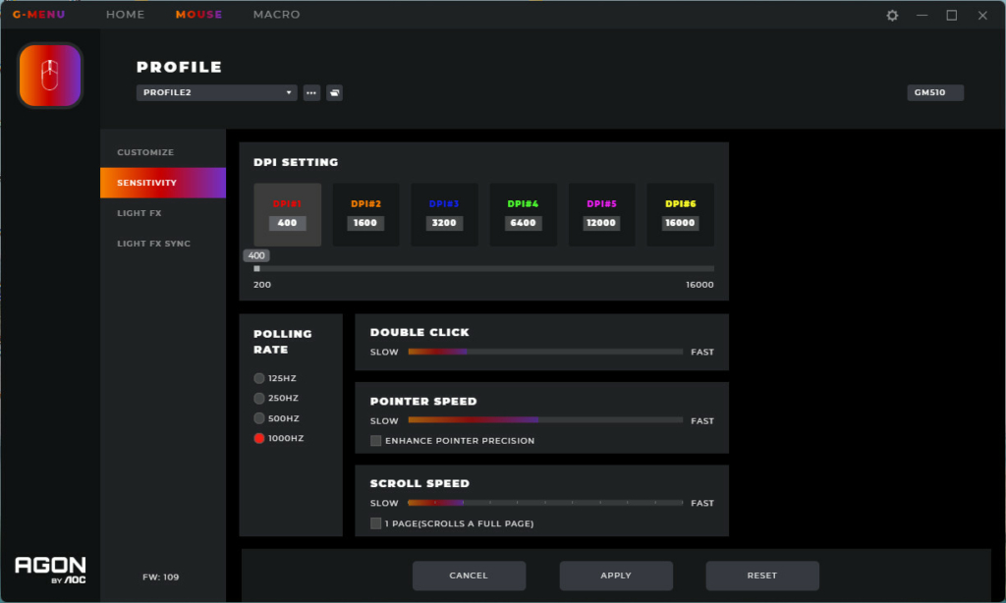
Task: Open the settings gear icon
Action: click(x=892, y=16)
